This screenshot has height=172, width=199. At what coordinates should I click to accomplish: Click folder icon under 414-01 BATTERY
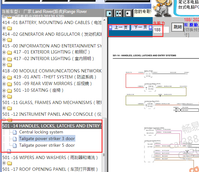9,28
